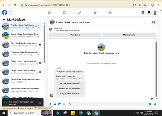The height and width of the screenshot is (116, 162).
Task: Open the Chrome three-dot menu
Action: [x=158, y=5]
